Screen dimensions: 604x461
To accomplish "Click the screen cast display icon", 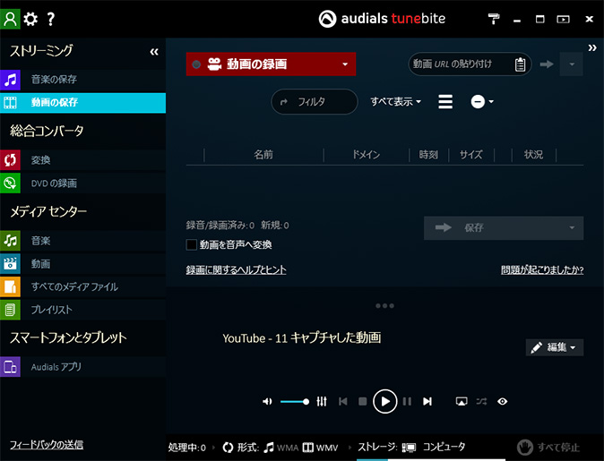I will coord(462,401).
